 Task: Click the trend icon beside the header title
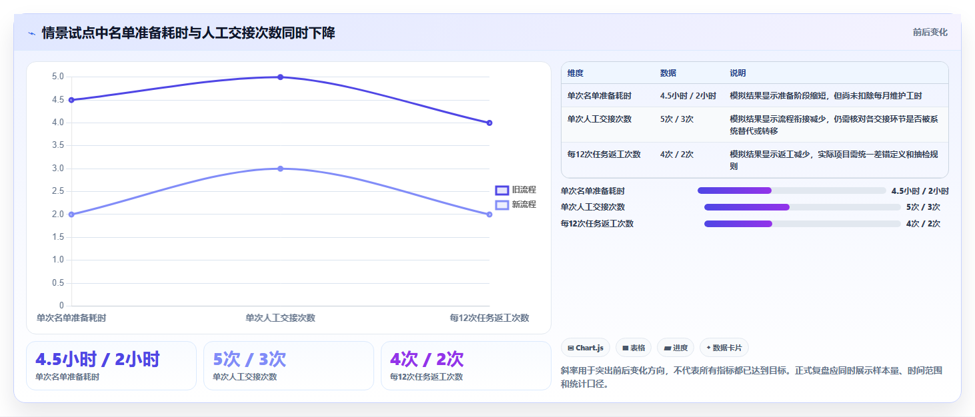(x=31, y=33)
